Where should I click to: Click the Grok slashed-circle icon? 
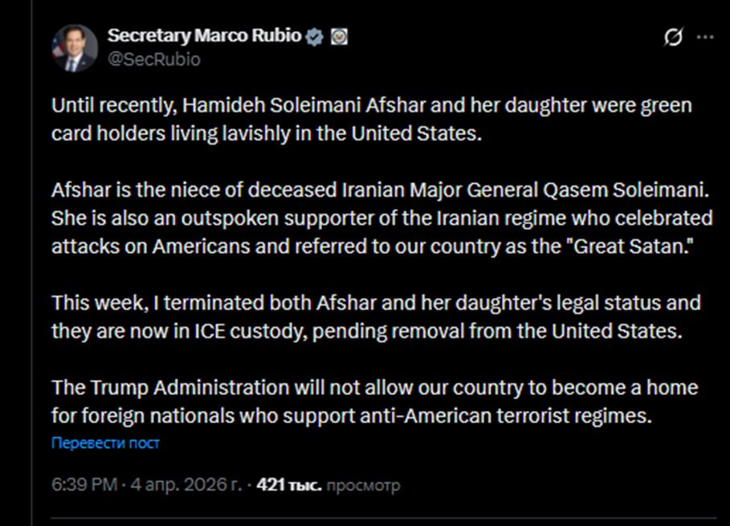(673, 38)
